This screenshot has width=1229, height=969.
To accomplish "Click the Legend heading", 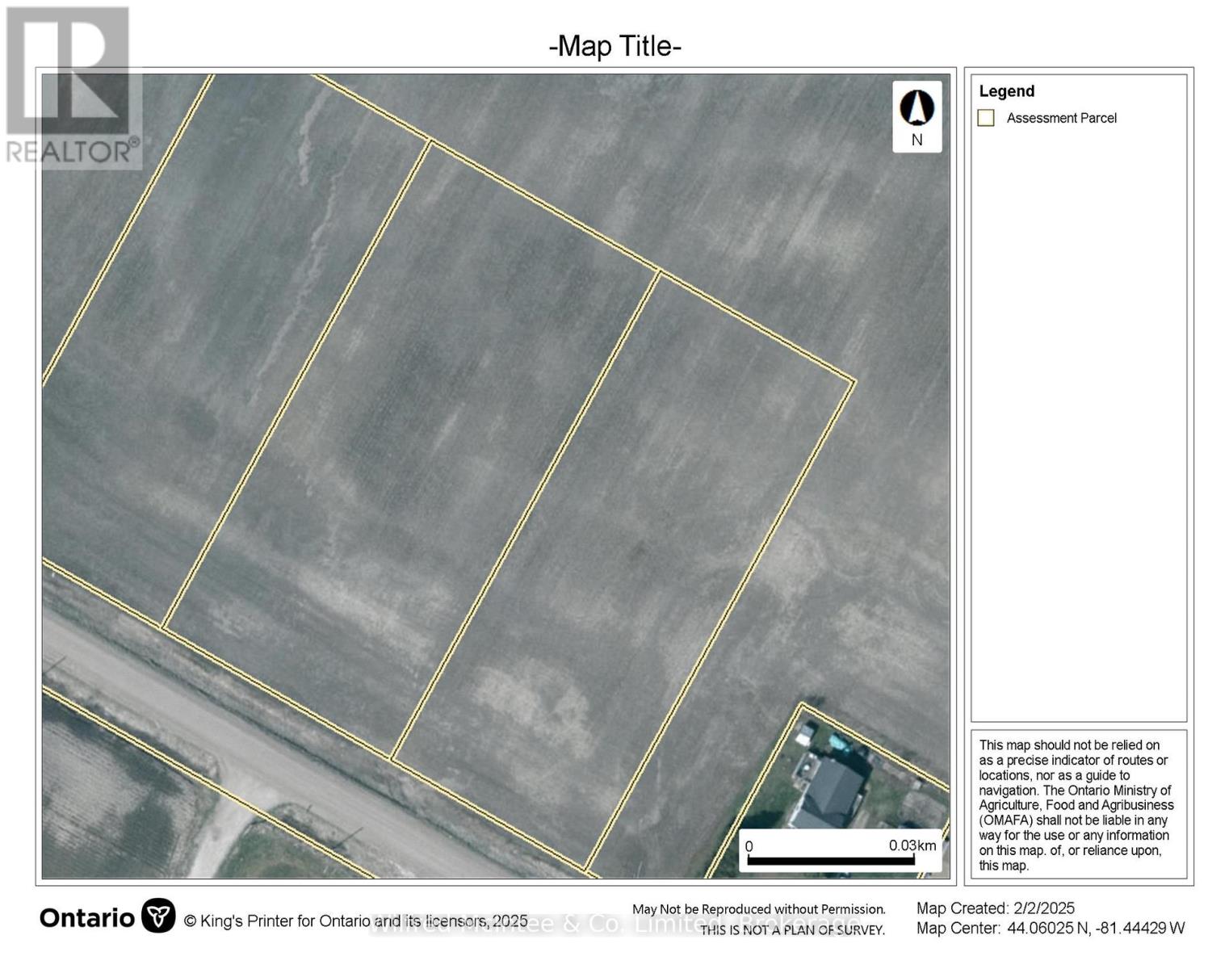I will (x=1006, y=91).
